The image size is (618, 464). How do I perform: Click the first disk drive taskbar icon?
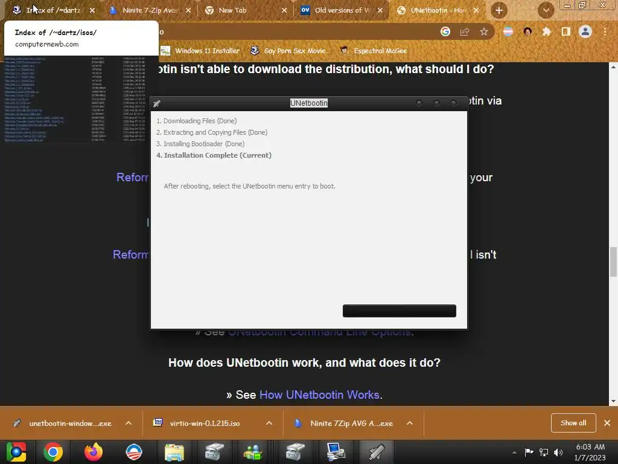coord(214,452)
